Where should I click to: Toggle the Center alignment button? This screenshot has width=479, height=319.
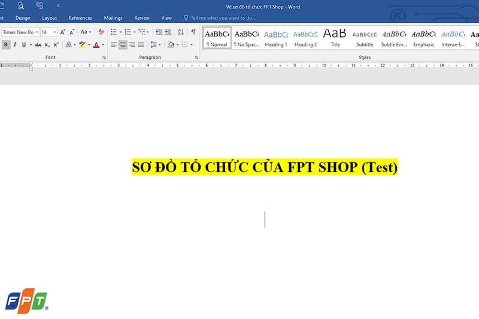point(123,45)
